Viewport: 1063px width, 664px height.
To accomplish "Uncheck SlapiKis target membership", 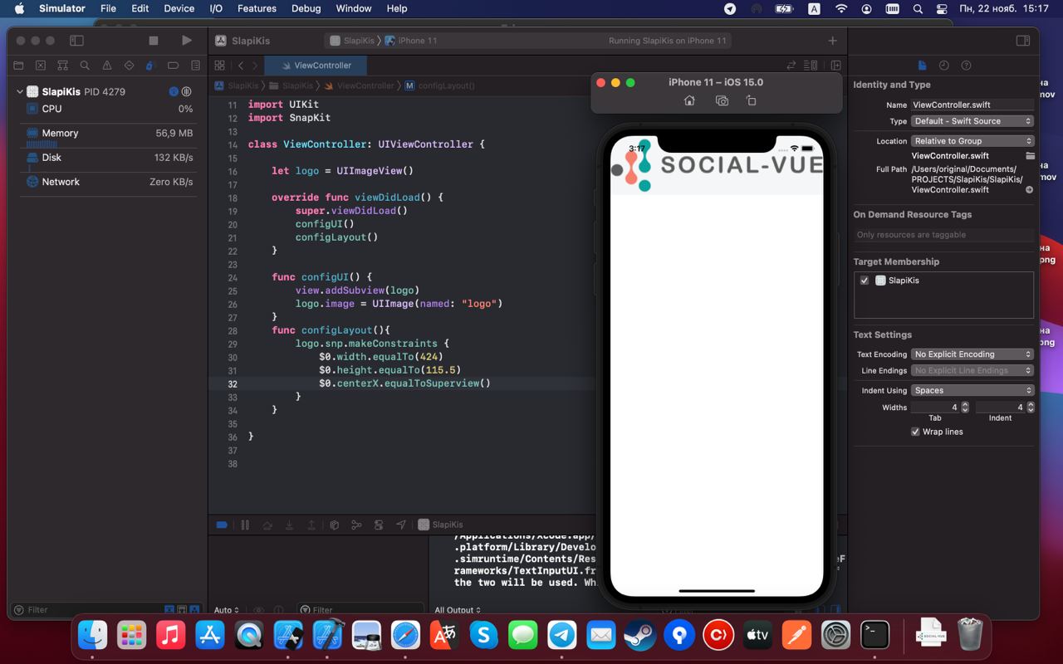I will [x=865, y=281].
